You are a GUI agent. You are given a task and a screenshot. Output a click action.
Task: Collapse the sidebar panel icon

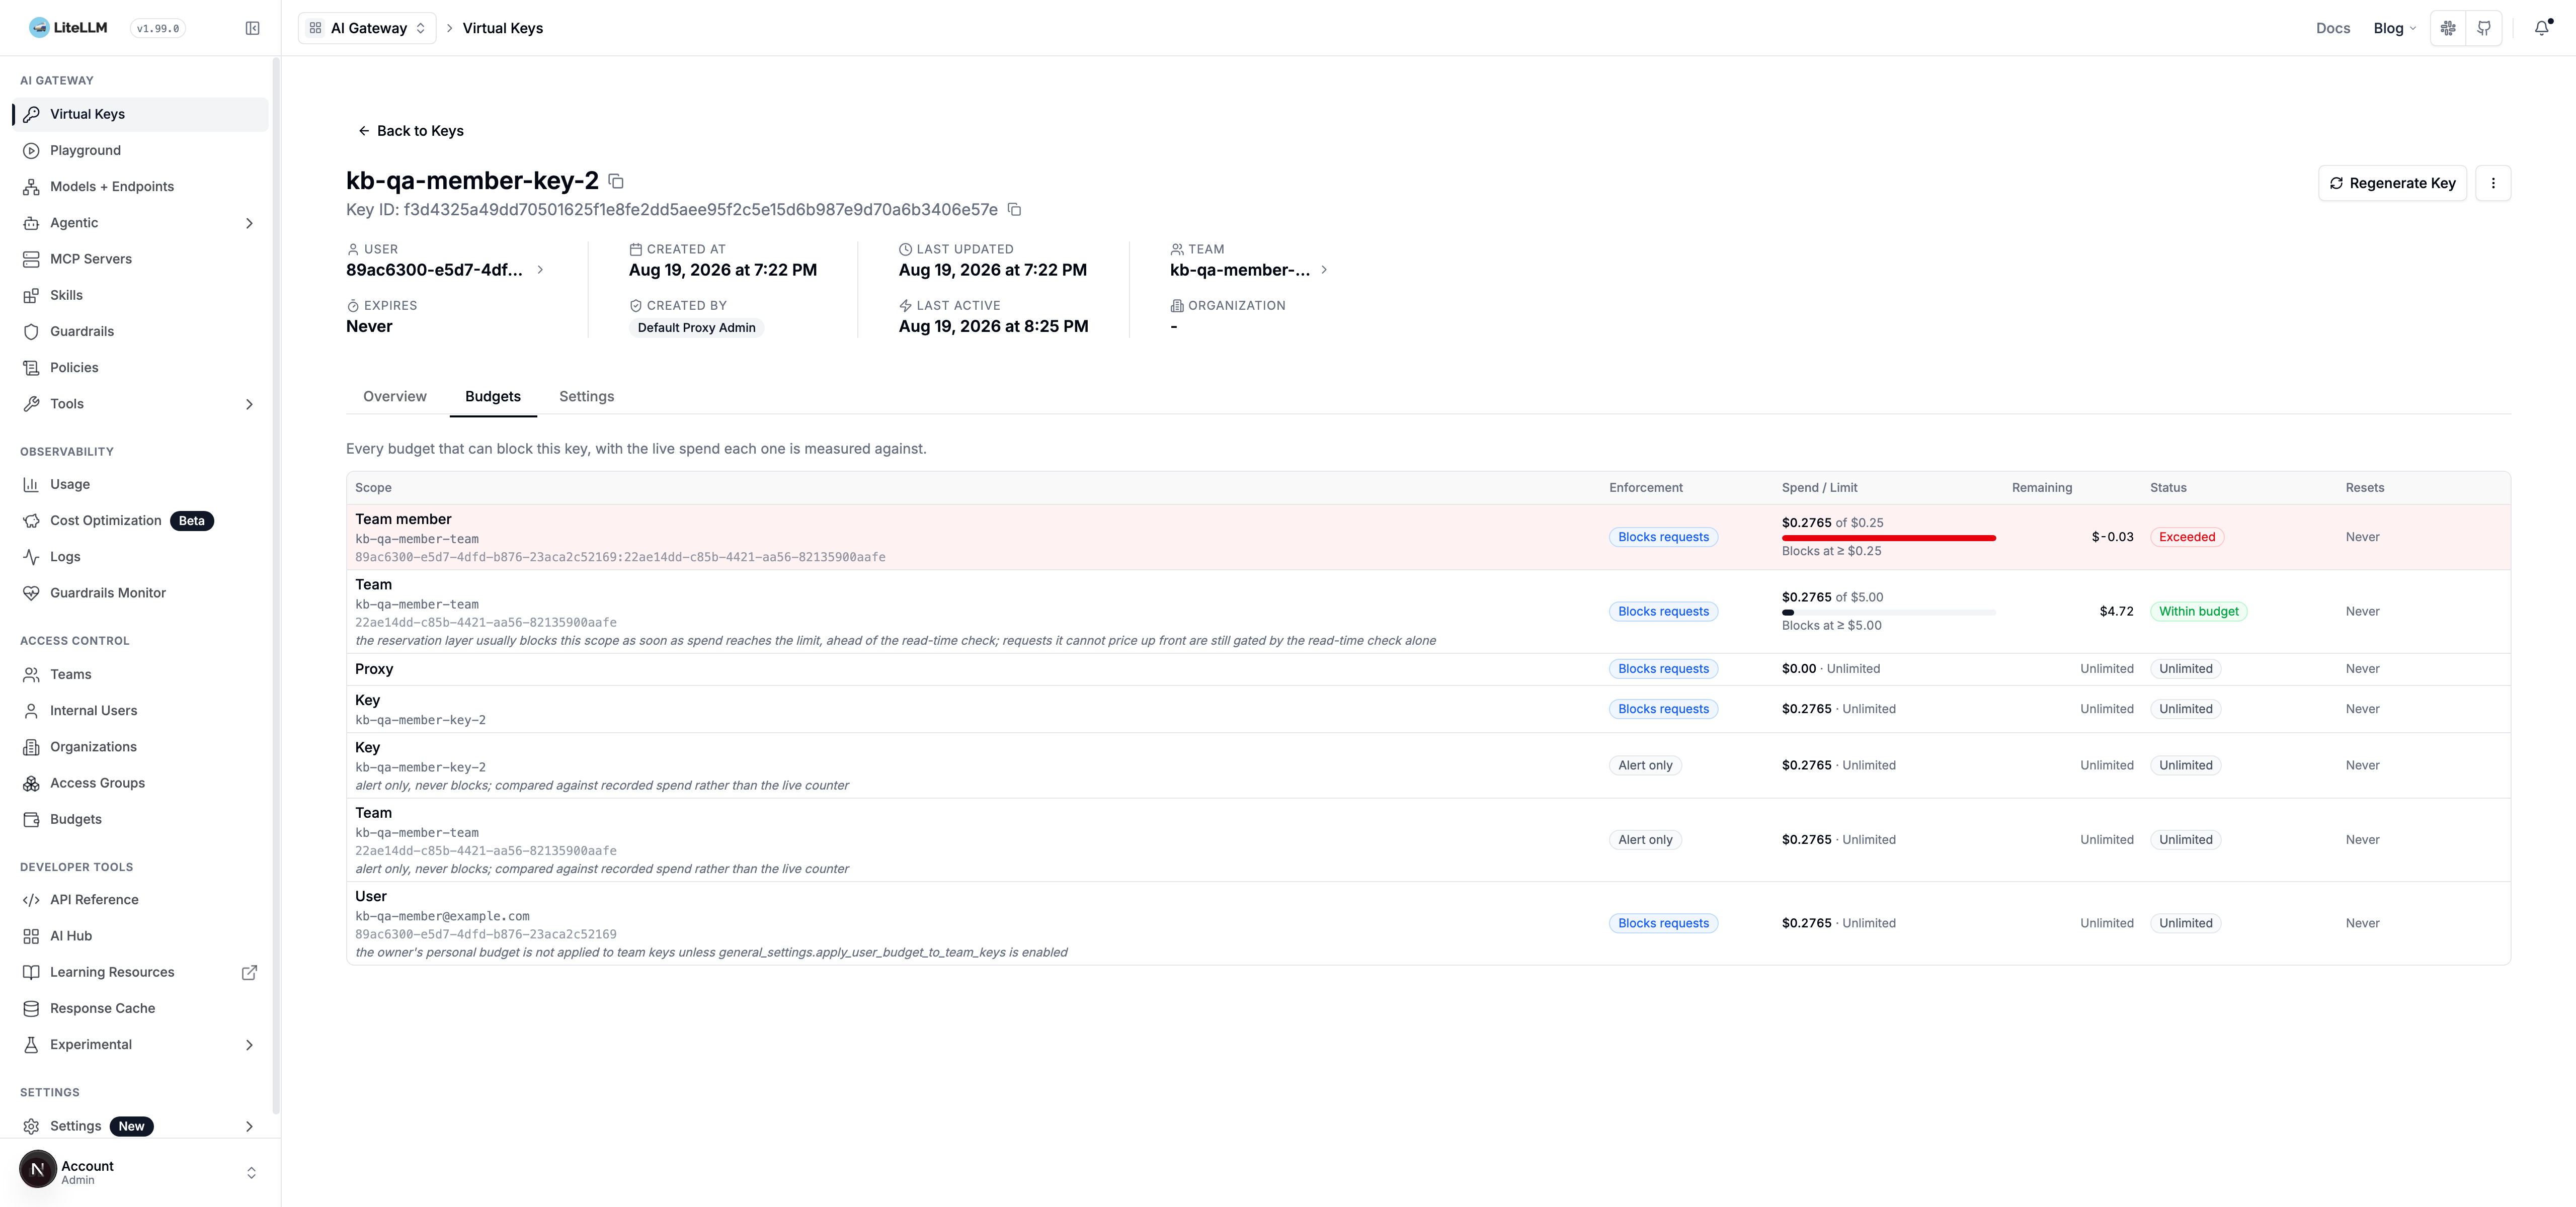(252, 28)
